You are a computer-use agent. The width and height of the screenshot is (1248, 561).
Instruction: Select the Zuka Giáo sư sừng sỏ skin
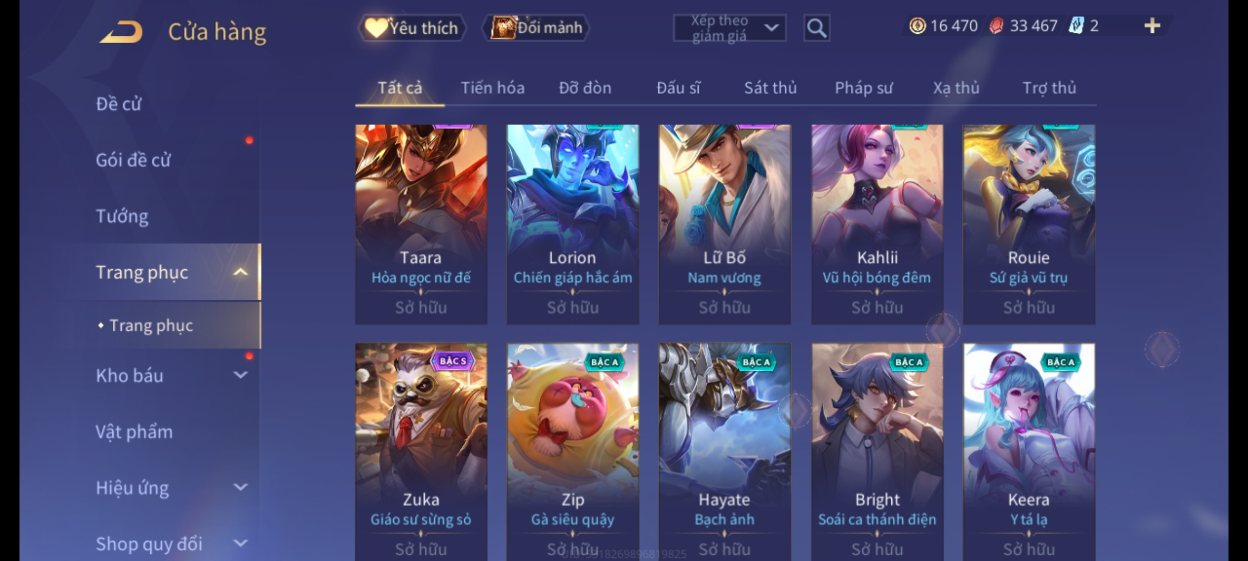pos(421,452)
